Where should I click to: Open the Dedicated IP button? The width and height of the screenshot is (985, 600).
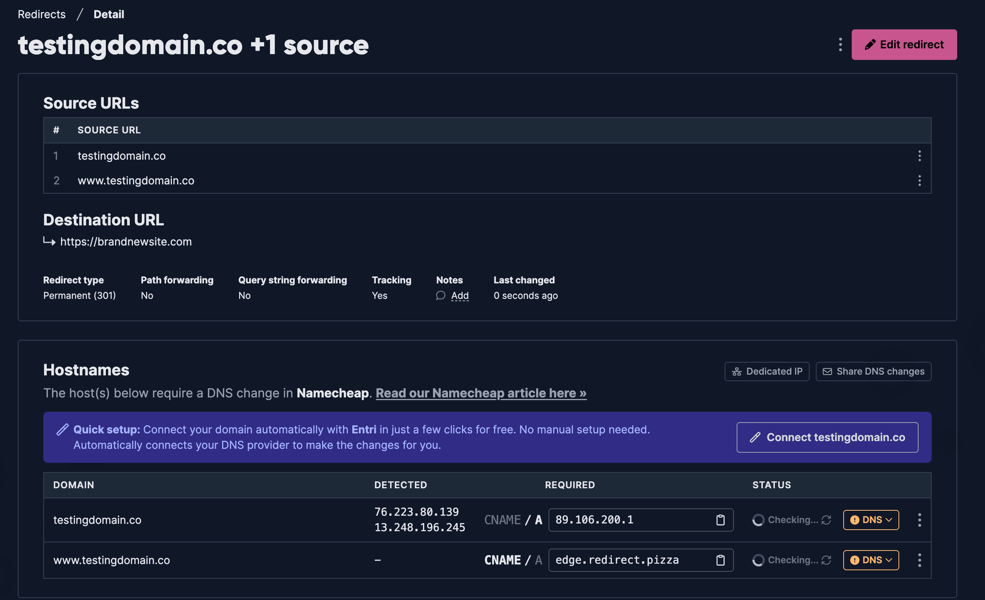pyautogui.click(x=767, y=372)
